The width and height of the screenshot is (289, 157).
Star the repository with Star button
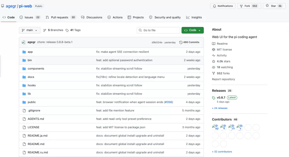tap(274, 6)
